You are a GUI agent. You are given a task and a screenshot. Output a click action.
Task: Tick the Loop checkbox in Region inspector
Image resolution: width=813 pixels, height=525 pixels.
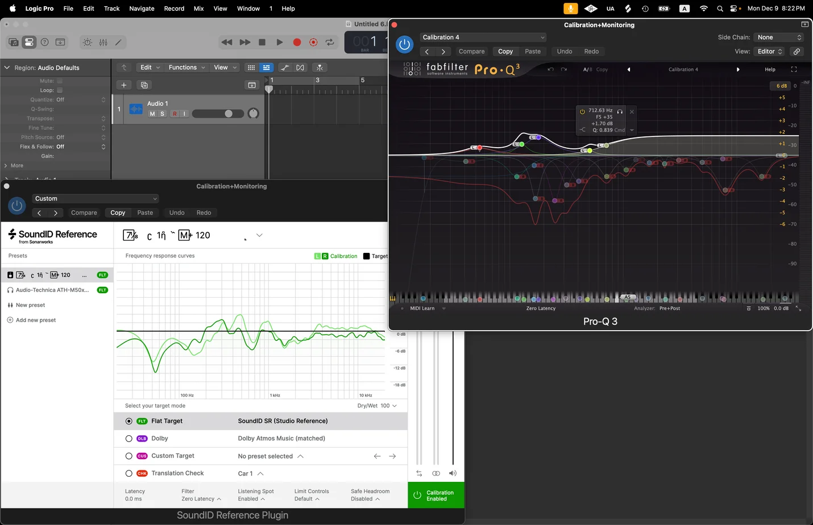[x=60, y=90]
